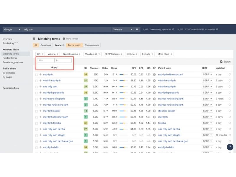Open the Word count filter dropdown
This screenshot has height=177, width=236.
click(92, 54)
